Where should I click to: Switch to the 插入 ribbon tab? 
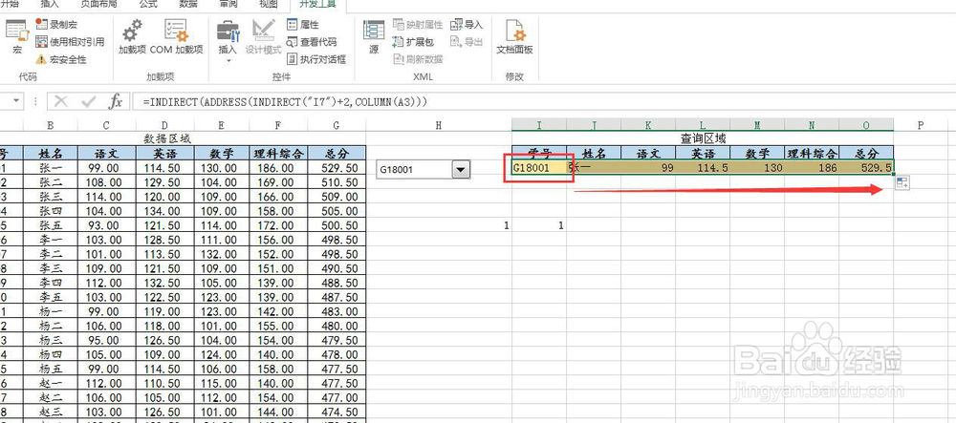(50, 4)
